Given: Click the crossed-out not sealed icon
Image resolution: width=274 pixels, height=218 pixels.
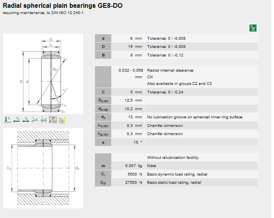Looking at the screenshot, I should pyautogui.click(x=53, y=120).
